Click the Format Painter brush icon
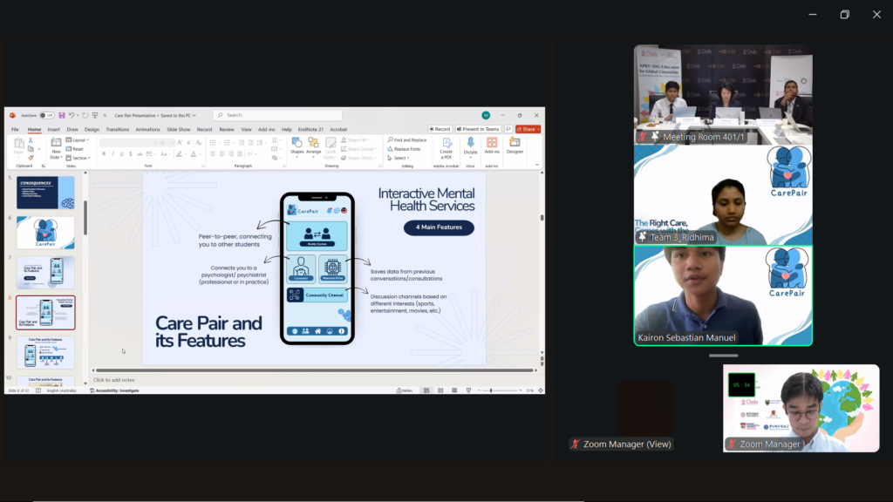The height and width of the screenshot is (502, 893). tap(31, 158)
